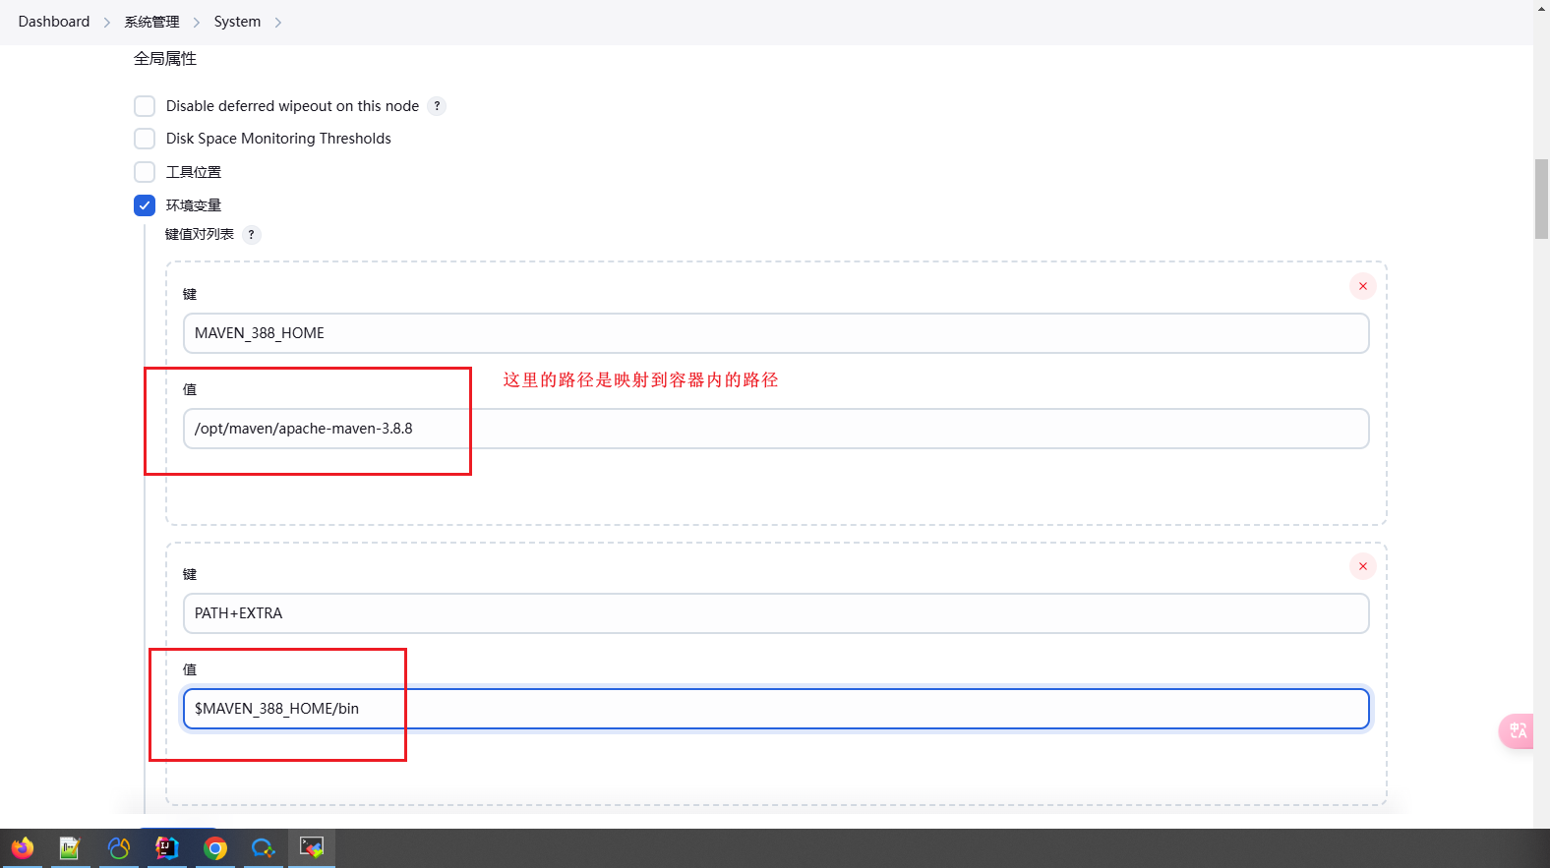Uncheck the 环境变量 checkbox
1550x868 pixels.
(x=145, y=205)
